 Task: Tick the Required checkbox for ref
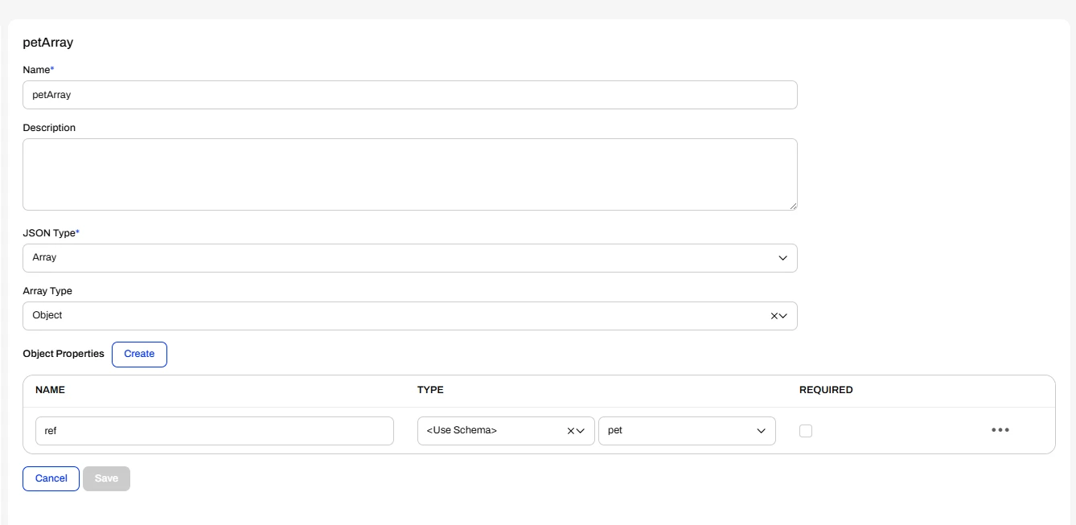coord(806,431)
